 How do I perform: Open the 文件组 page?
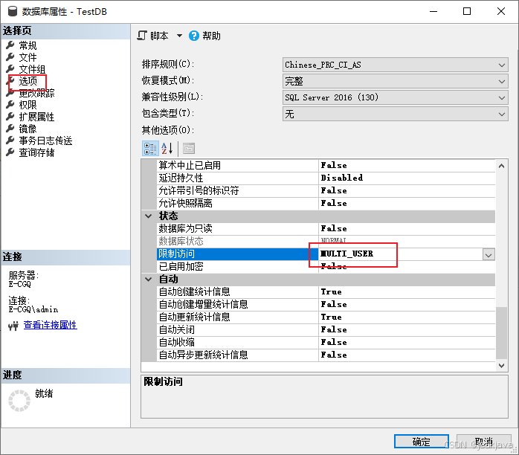[32, 69]
